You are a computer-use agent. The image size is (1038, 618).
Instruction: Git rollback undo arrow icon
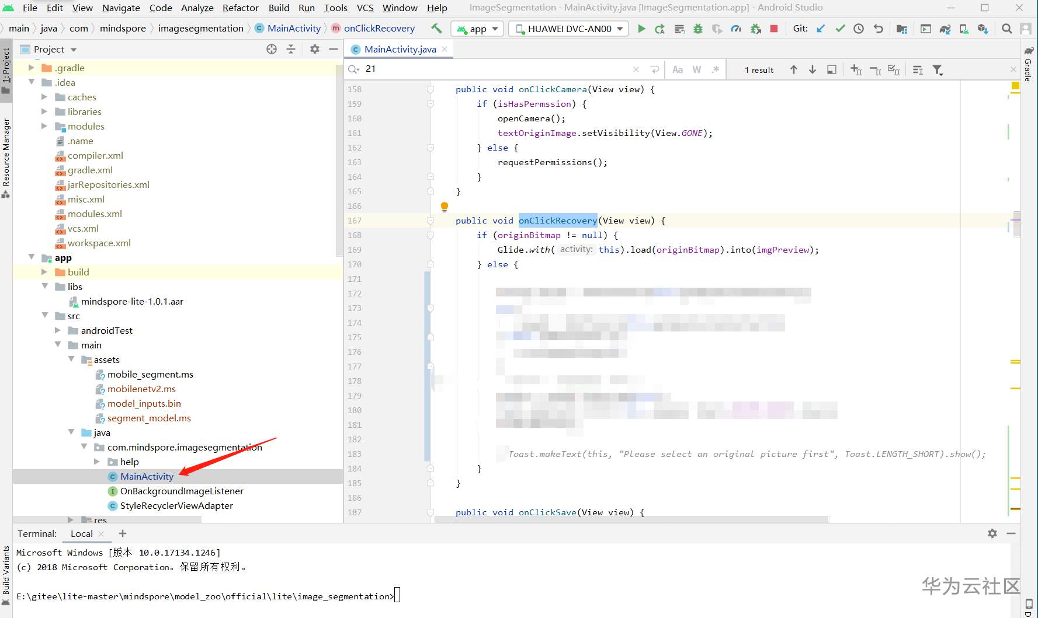coord(878,29)
